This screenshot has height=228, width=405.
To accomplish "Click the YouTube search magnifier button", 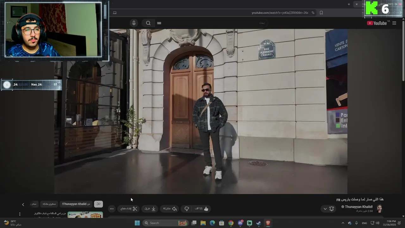I will (x=148, y=23).
